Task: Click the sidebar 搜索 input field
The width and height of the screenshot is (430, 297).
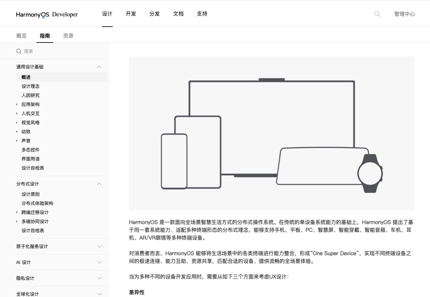Action: [60, 51]
